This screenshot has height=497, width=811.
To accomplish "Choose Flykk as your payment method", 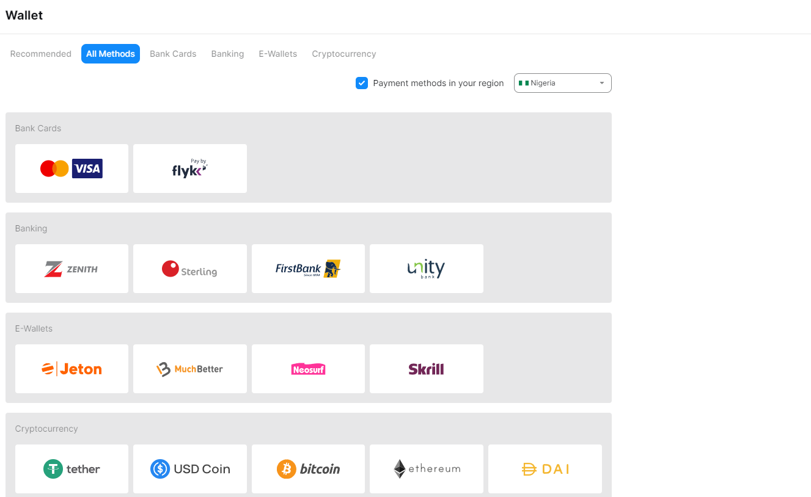I will coord(189,169).
